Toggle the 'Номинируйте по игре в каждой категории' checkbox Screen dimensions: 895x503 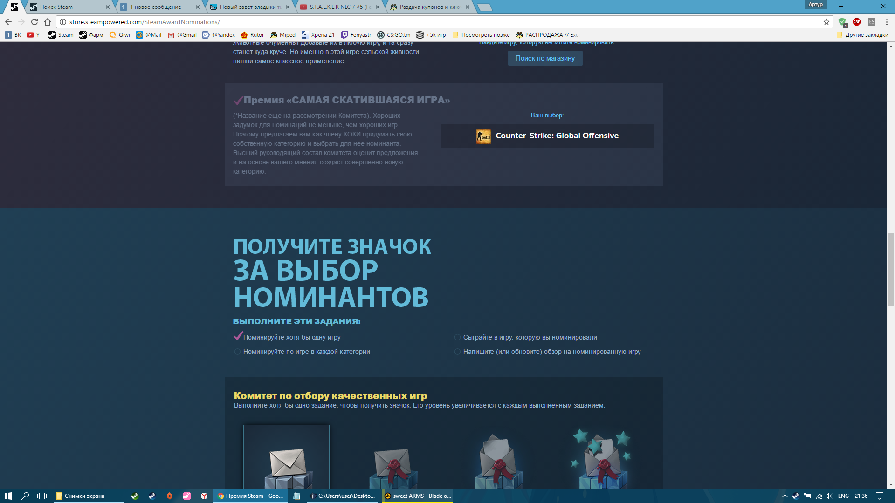pyautogui.click(x=237, y=352)
